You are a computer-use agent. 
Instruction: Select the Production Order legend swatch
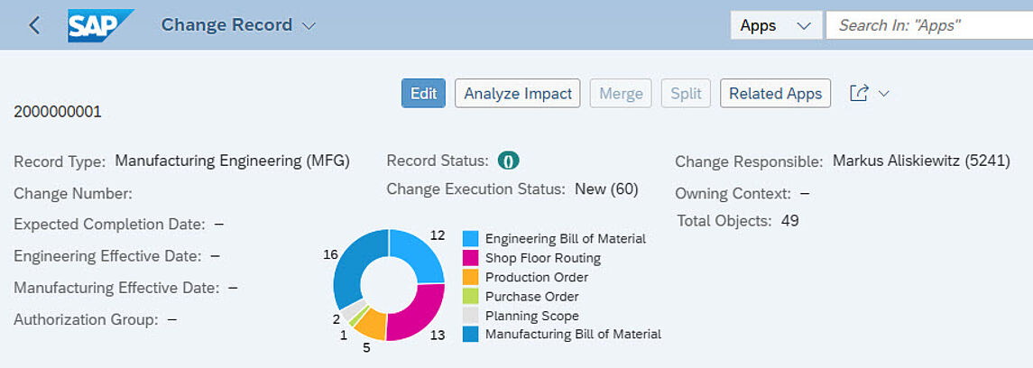(x=470, y=277)
